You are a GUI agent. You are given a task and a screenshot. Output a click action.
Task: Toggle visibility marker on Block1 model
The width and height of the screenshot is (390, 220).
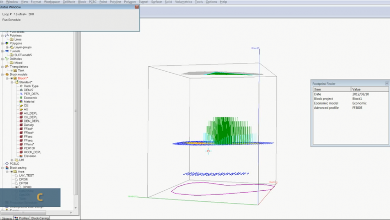[x=11, y=78]
